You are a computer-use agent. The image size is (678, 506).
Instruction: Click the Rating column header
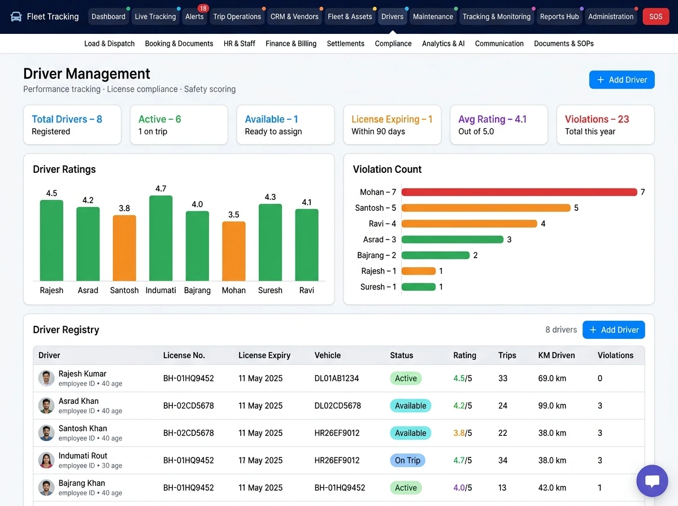click(464, 355)
